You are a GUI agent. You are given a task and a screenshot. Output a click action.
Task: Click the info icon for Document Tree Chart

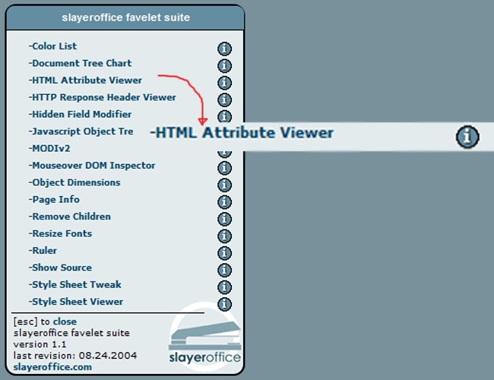(x=225, y=66)
